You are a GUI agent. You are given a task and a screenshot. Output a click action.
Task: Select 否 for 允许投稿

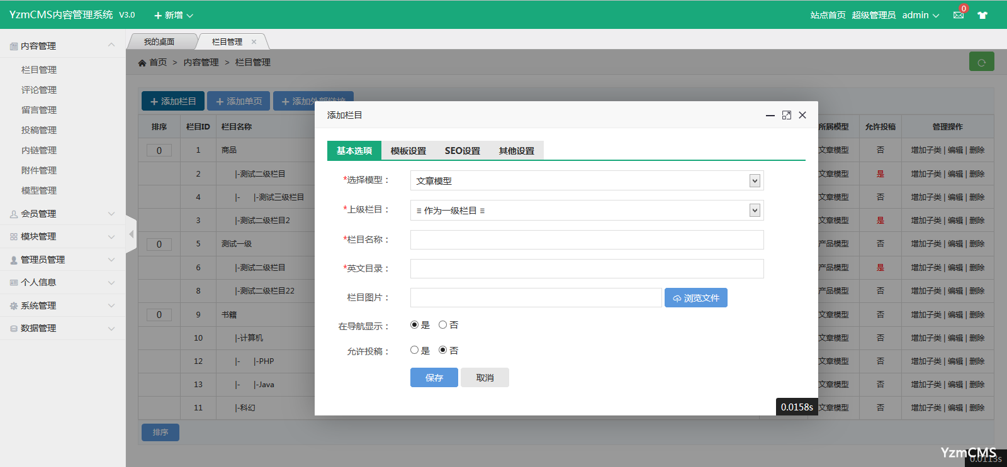[x=443, y=350]
